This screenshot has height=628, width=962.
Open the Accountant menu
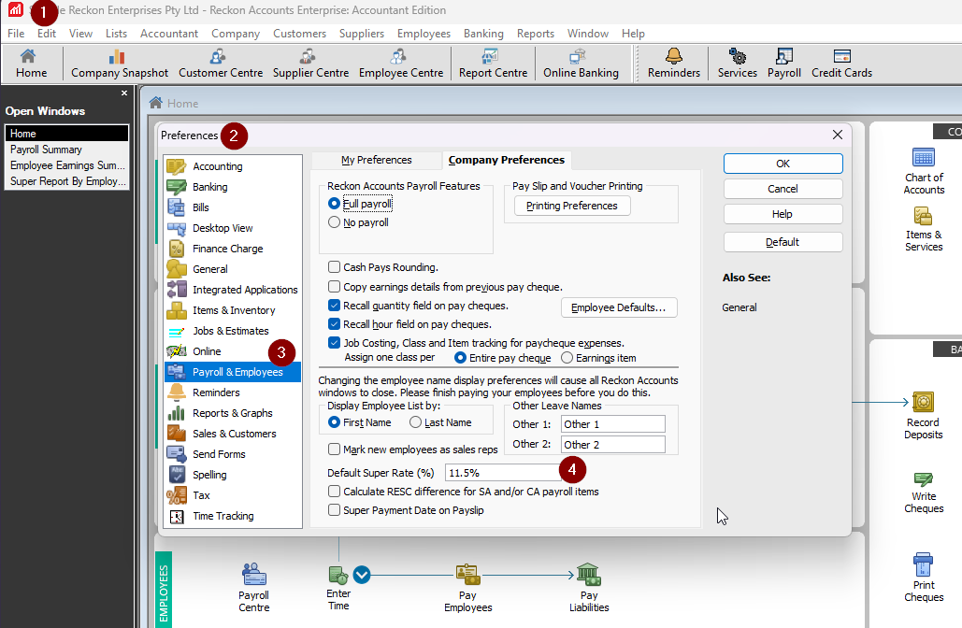168,33
